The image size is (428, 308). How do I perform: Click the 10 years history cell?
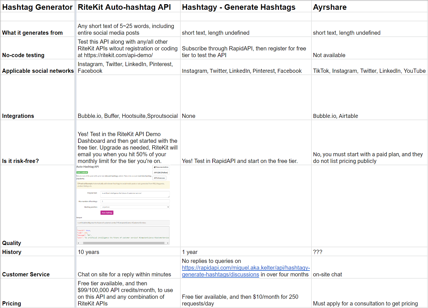point(128,252)
